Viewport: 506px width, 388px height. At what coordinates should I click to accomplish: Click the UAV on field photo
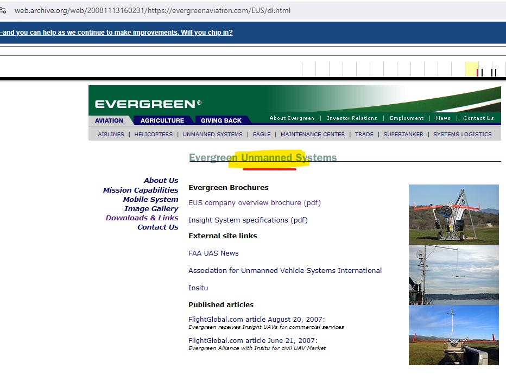click(453, 335)
